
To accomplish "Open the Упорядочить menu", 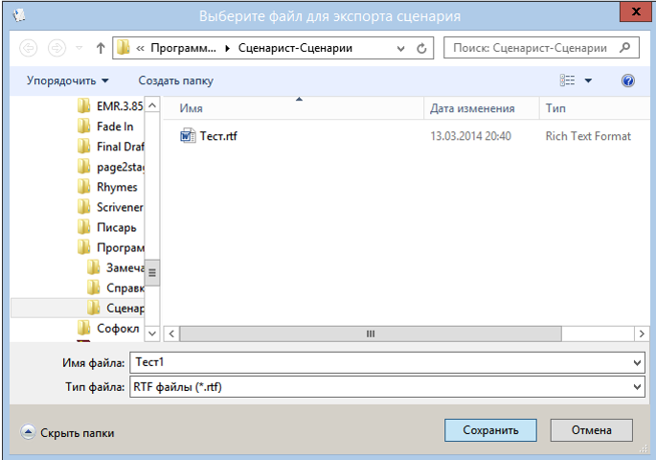I will coord(67,80).
